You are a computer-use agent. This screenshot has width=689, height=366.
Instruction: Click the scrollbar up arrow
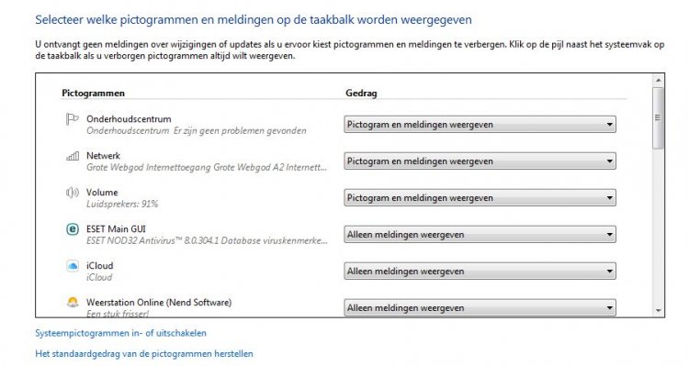(x=659, y=81)
